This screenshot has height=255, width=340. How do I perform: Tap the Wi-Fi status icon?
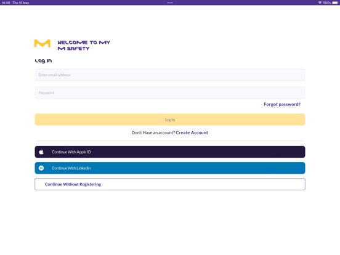320,2
